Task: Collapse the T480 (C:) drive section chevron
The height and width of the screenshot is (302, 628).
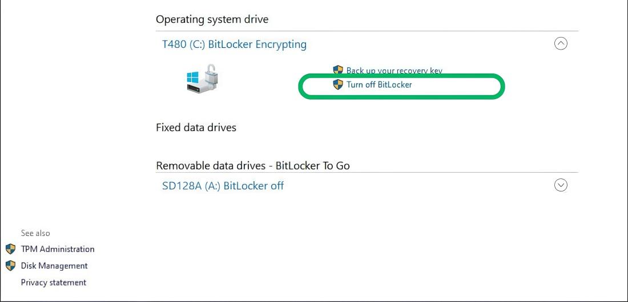Action: coord(561,43)
